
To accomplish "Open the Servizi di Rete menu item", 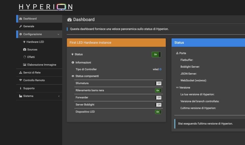I will (x=32, y=73).
